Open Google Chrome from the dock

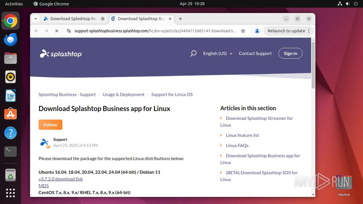(x=10, y=21)
